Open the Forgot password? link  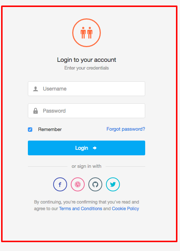pos(126,129)
